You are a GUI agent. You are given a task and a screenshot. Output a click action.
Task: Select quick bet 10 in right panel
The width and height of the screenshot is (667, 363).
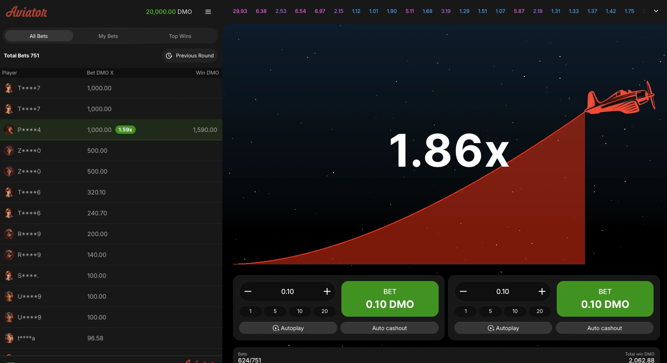515,311
